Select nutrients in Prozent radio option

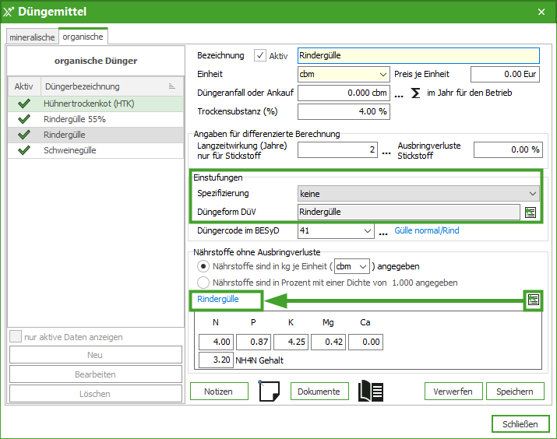[203, 283]
